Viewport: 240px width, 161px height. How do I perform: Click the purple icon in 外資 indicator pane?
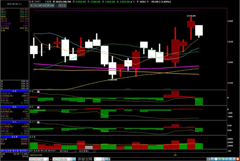[38, 92]
